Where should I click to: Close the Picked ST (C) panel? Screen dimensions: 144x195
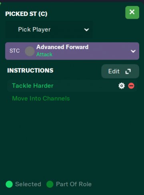click(x=132, y=12)
